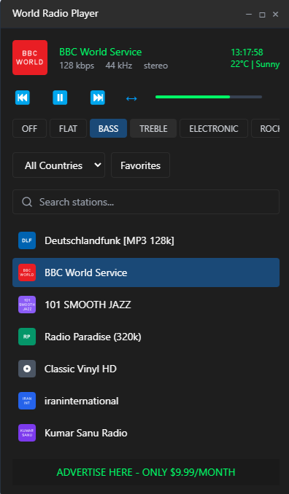Play Kumar Sanu Radio station
The height and width of the screenshot is (494, 289).
click(x=146, y=434)
